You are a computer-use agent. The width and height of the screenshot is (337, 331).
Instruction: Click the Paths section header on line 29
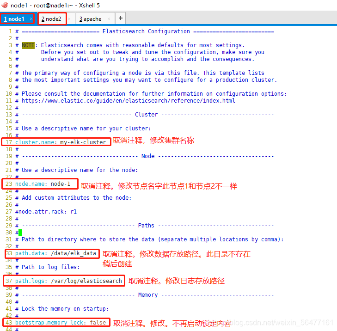(146, 226)
